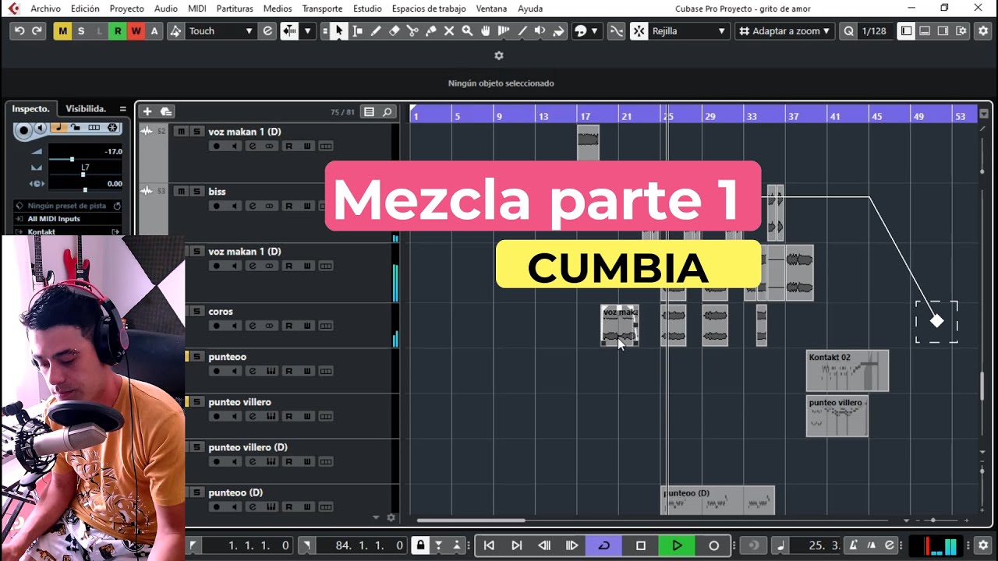The image size is (998, 561).
Task: Toggle global Write automation W button
Action: [x=136, y=31]
